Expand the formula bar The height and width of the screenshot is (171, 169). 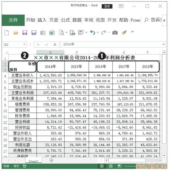point(163,44)
